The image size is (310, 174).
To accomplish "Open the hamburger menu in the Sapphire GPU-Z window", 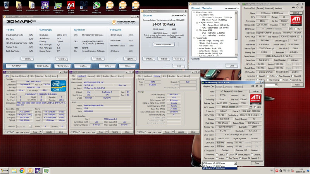I will (x=302, y=7).
